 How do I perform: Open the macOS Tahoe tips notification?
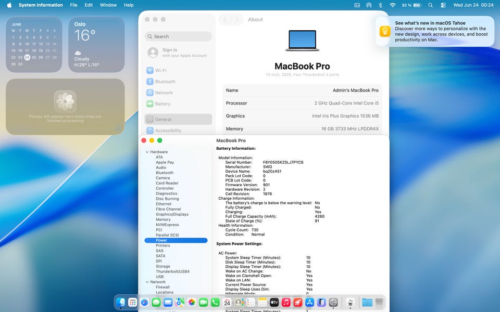[435, 31]
